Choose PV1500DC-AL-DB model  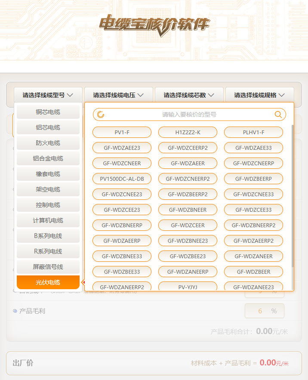(x=122, y=179)
